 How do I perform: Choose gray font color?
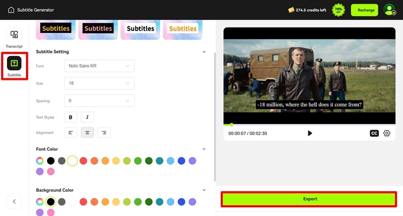[62, 161]
